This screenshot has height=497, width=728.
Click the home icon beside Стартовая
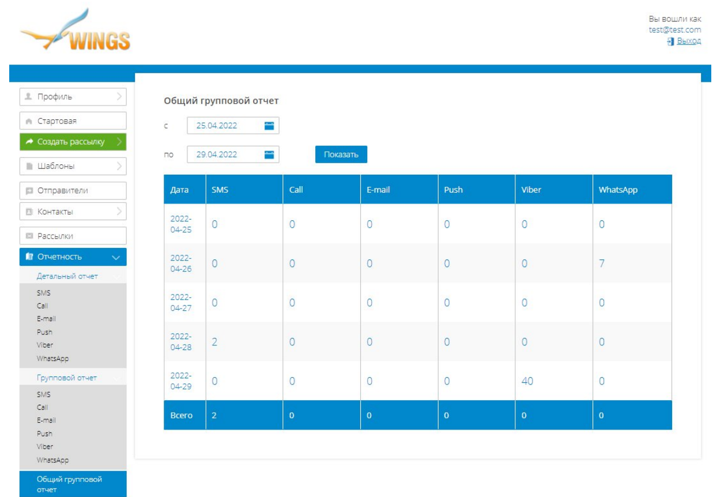29,121
